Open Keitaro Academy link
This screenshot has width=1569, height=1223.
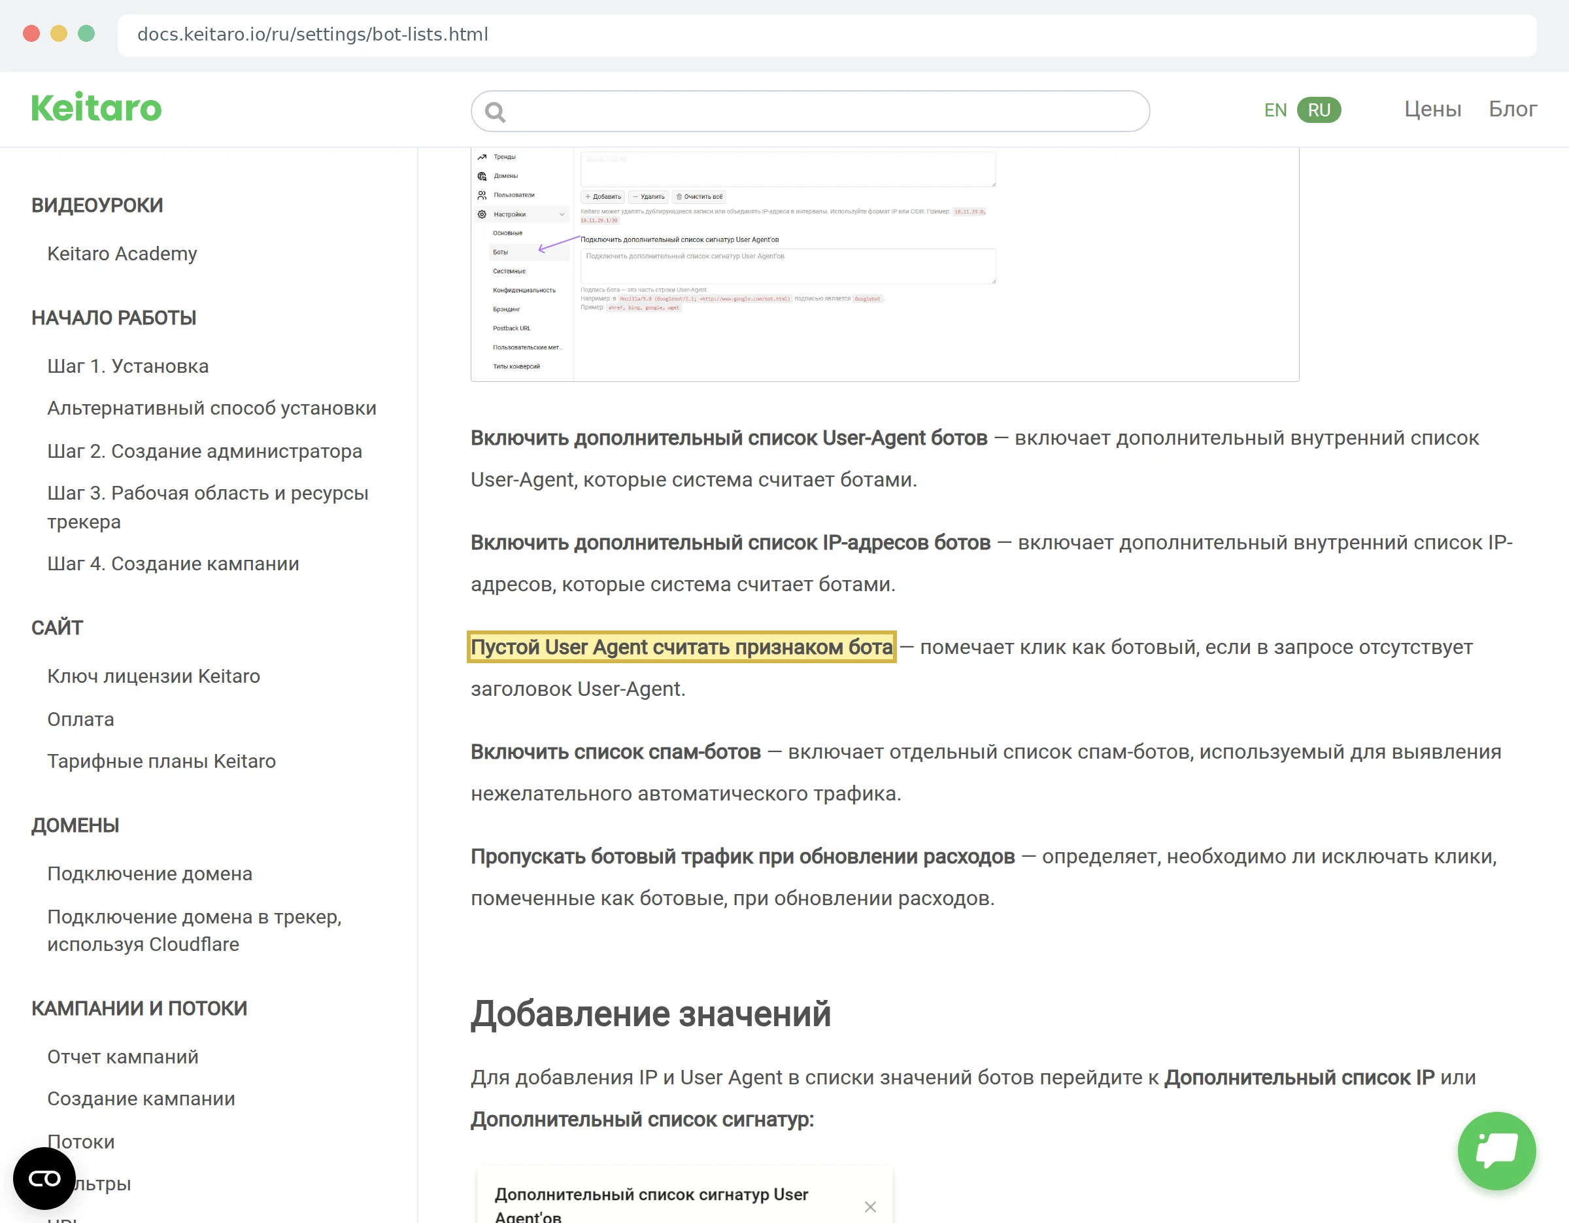[122, 254]
